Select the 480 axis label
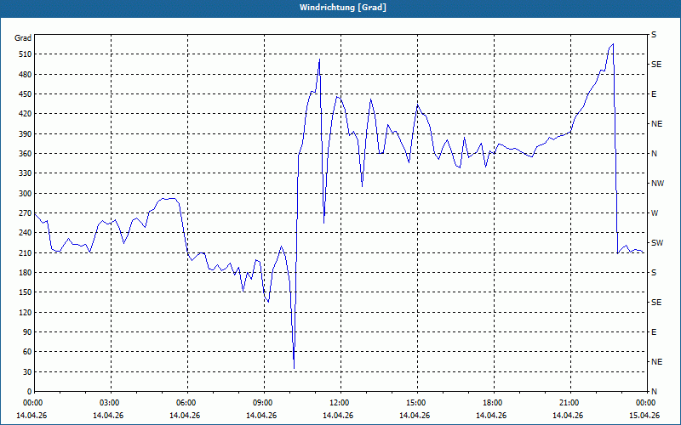This screenshot has height=425, width=681. (x=26, y=75)
